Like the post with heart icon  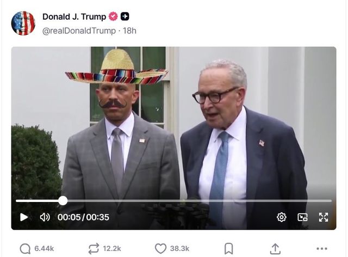[x=160, y=248]
